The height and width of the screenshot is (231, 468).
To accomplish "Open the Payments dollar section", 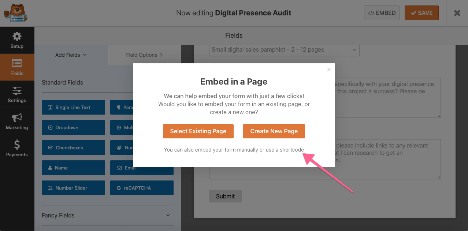I will coord(17,149).
